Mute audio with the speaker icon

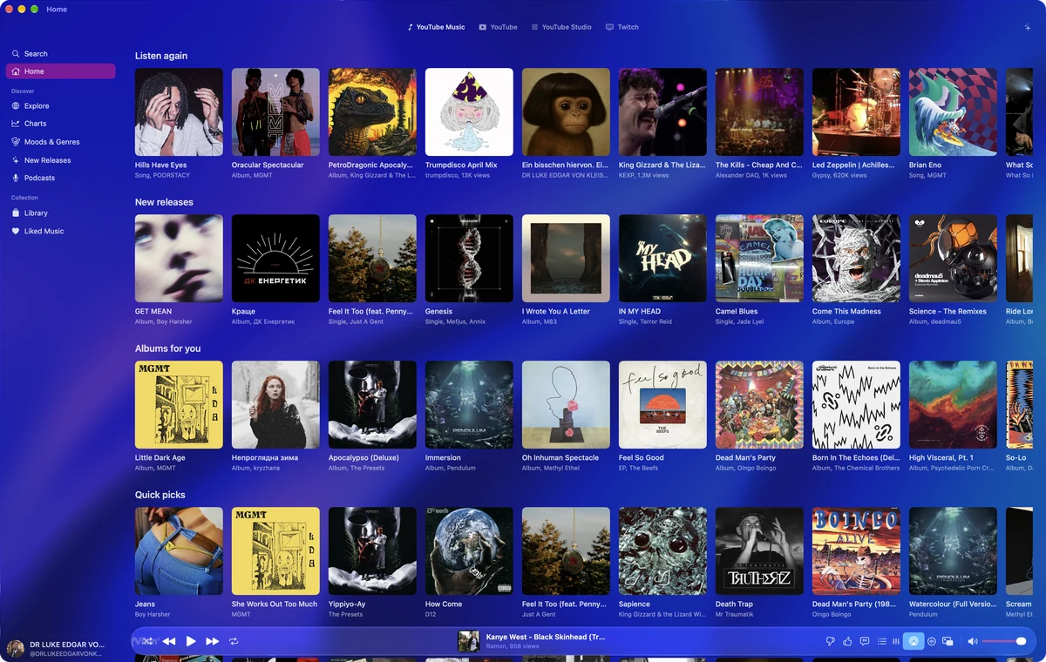(x=973, y=641)
